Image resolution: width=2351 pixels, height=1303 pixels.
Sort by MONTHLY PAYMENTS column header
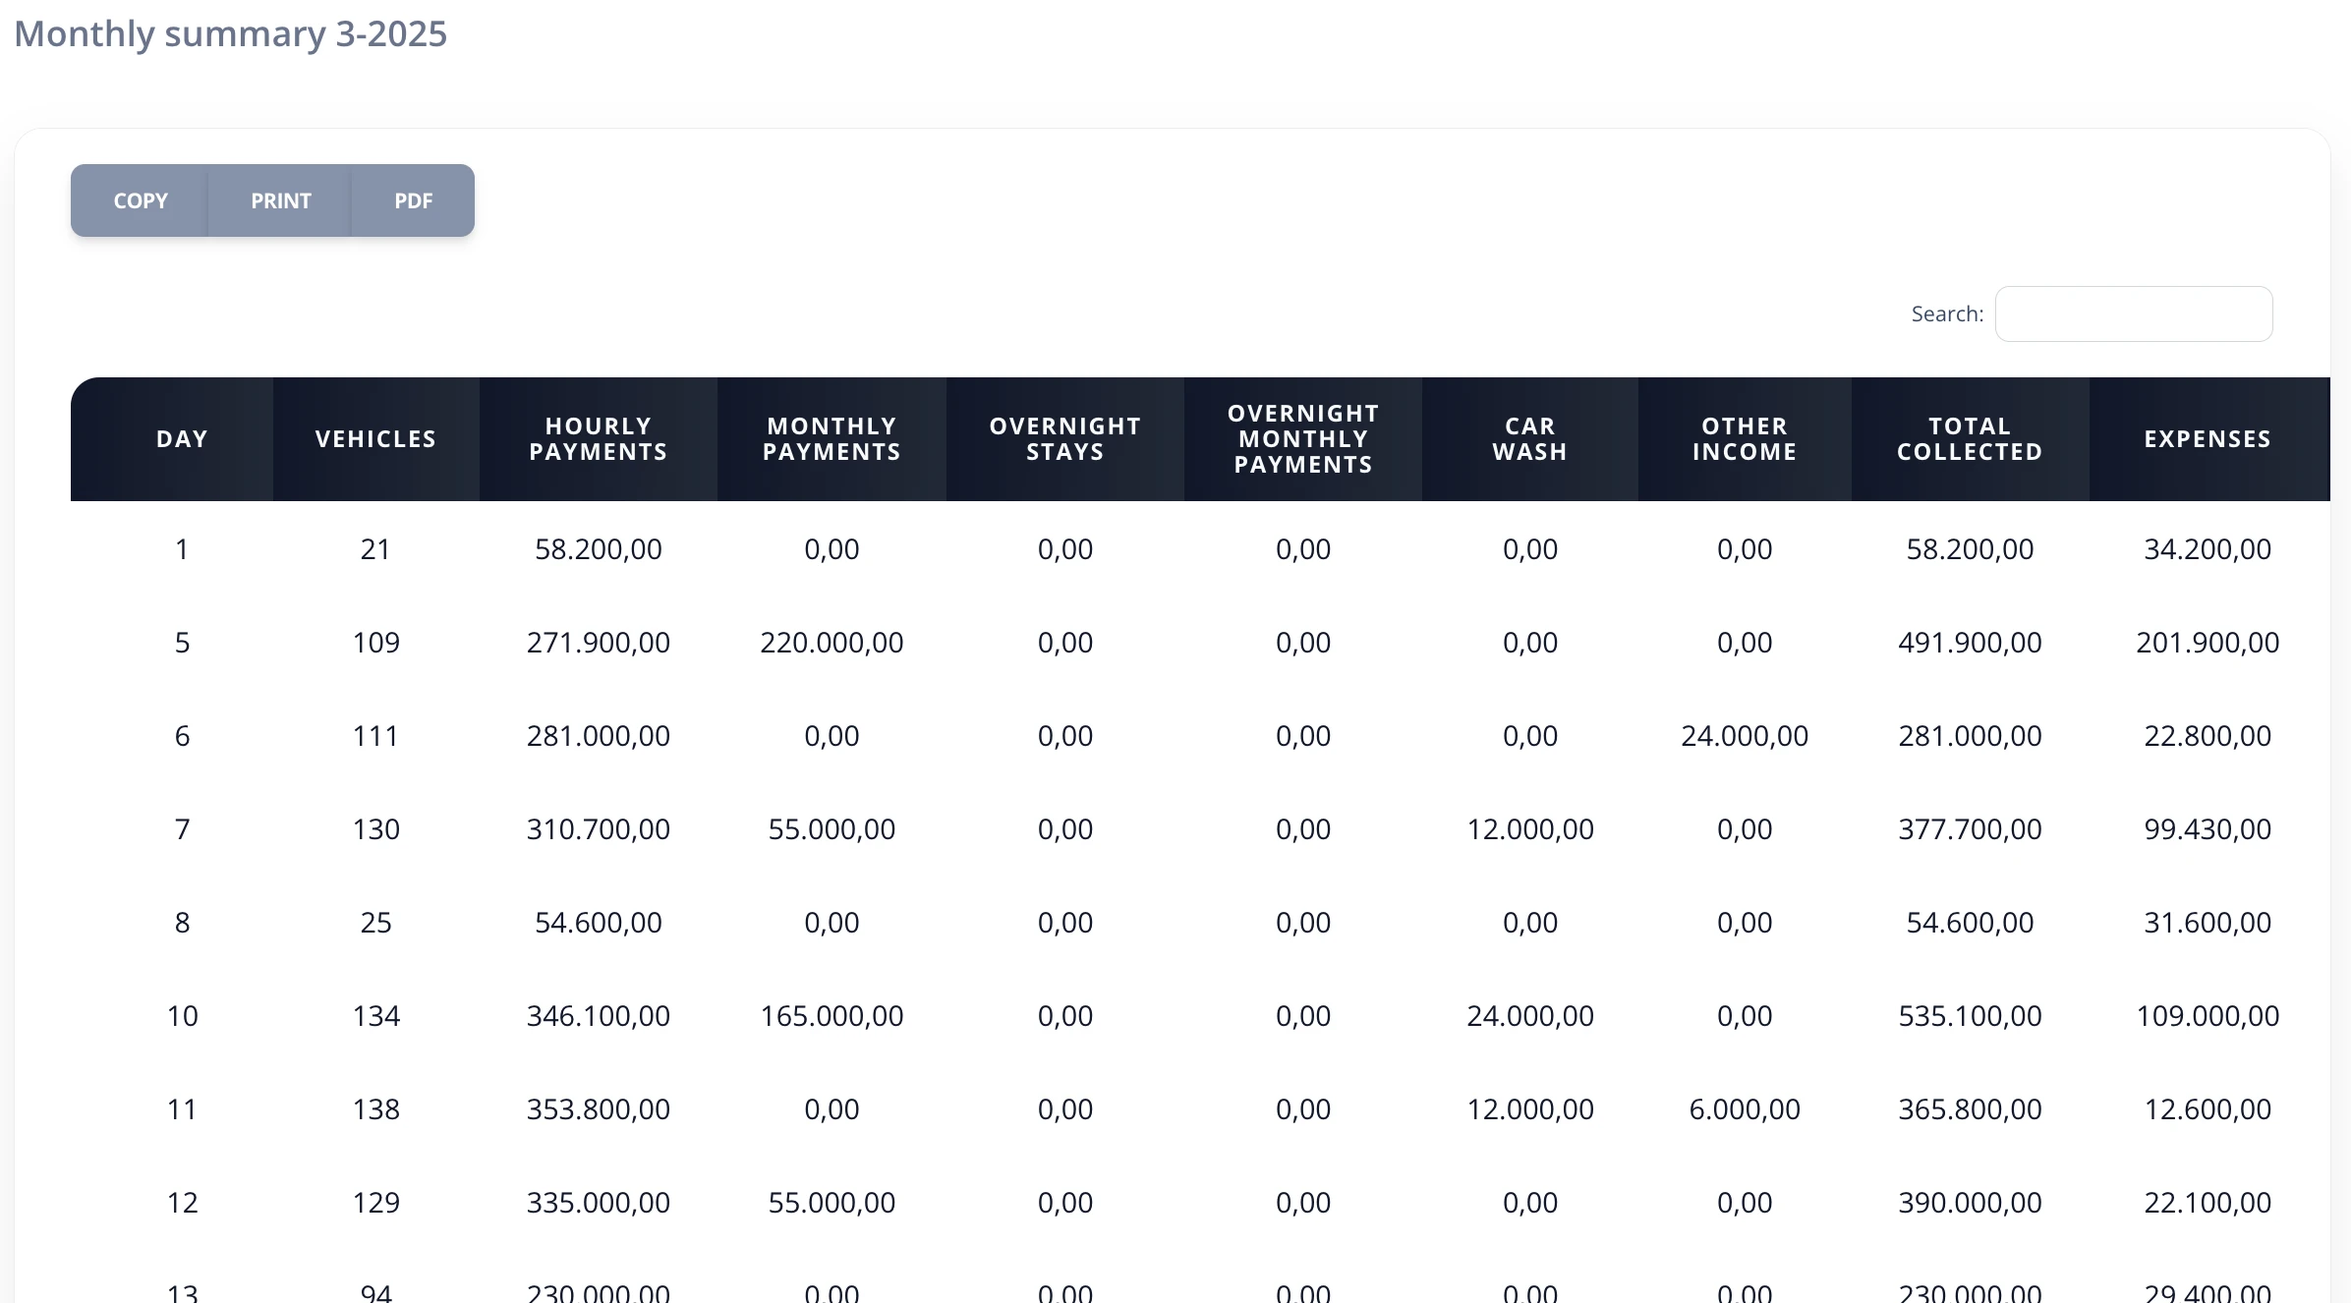tap(831, 439)
